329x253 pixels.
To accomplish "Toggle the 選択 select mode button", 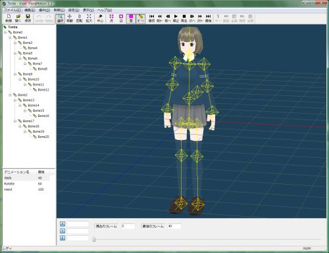I will click(60, 18).
